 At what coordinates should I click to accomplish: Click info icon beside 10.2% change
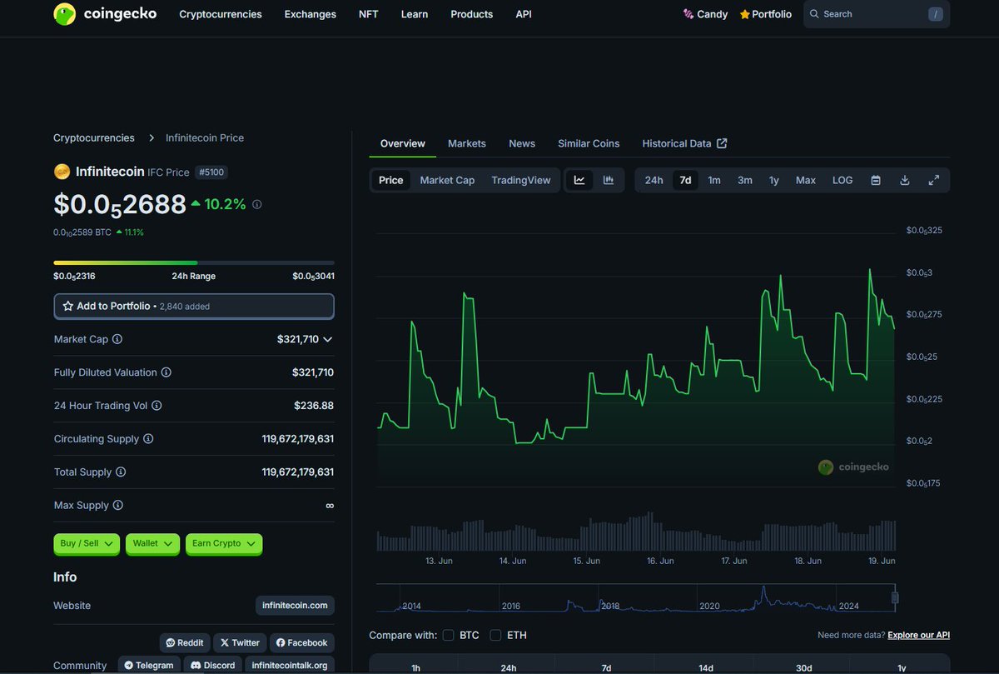coord(256,204)
